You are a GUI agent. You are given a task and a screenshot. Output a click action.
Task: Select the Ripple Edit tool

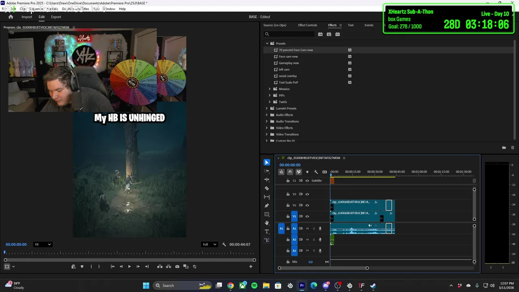pos(267,180)
